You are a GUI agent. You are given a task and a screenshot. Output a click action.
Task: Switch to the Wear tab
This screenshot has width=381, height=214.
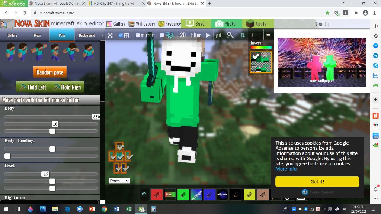pyautogui.click(x=37, y=35)
